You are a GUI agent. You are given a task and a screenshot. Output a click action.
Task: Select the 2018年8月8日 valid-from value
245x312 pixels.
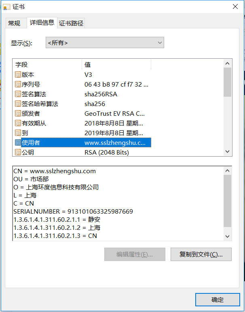point(114,123)
